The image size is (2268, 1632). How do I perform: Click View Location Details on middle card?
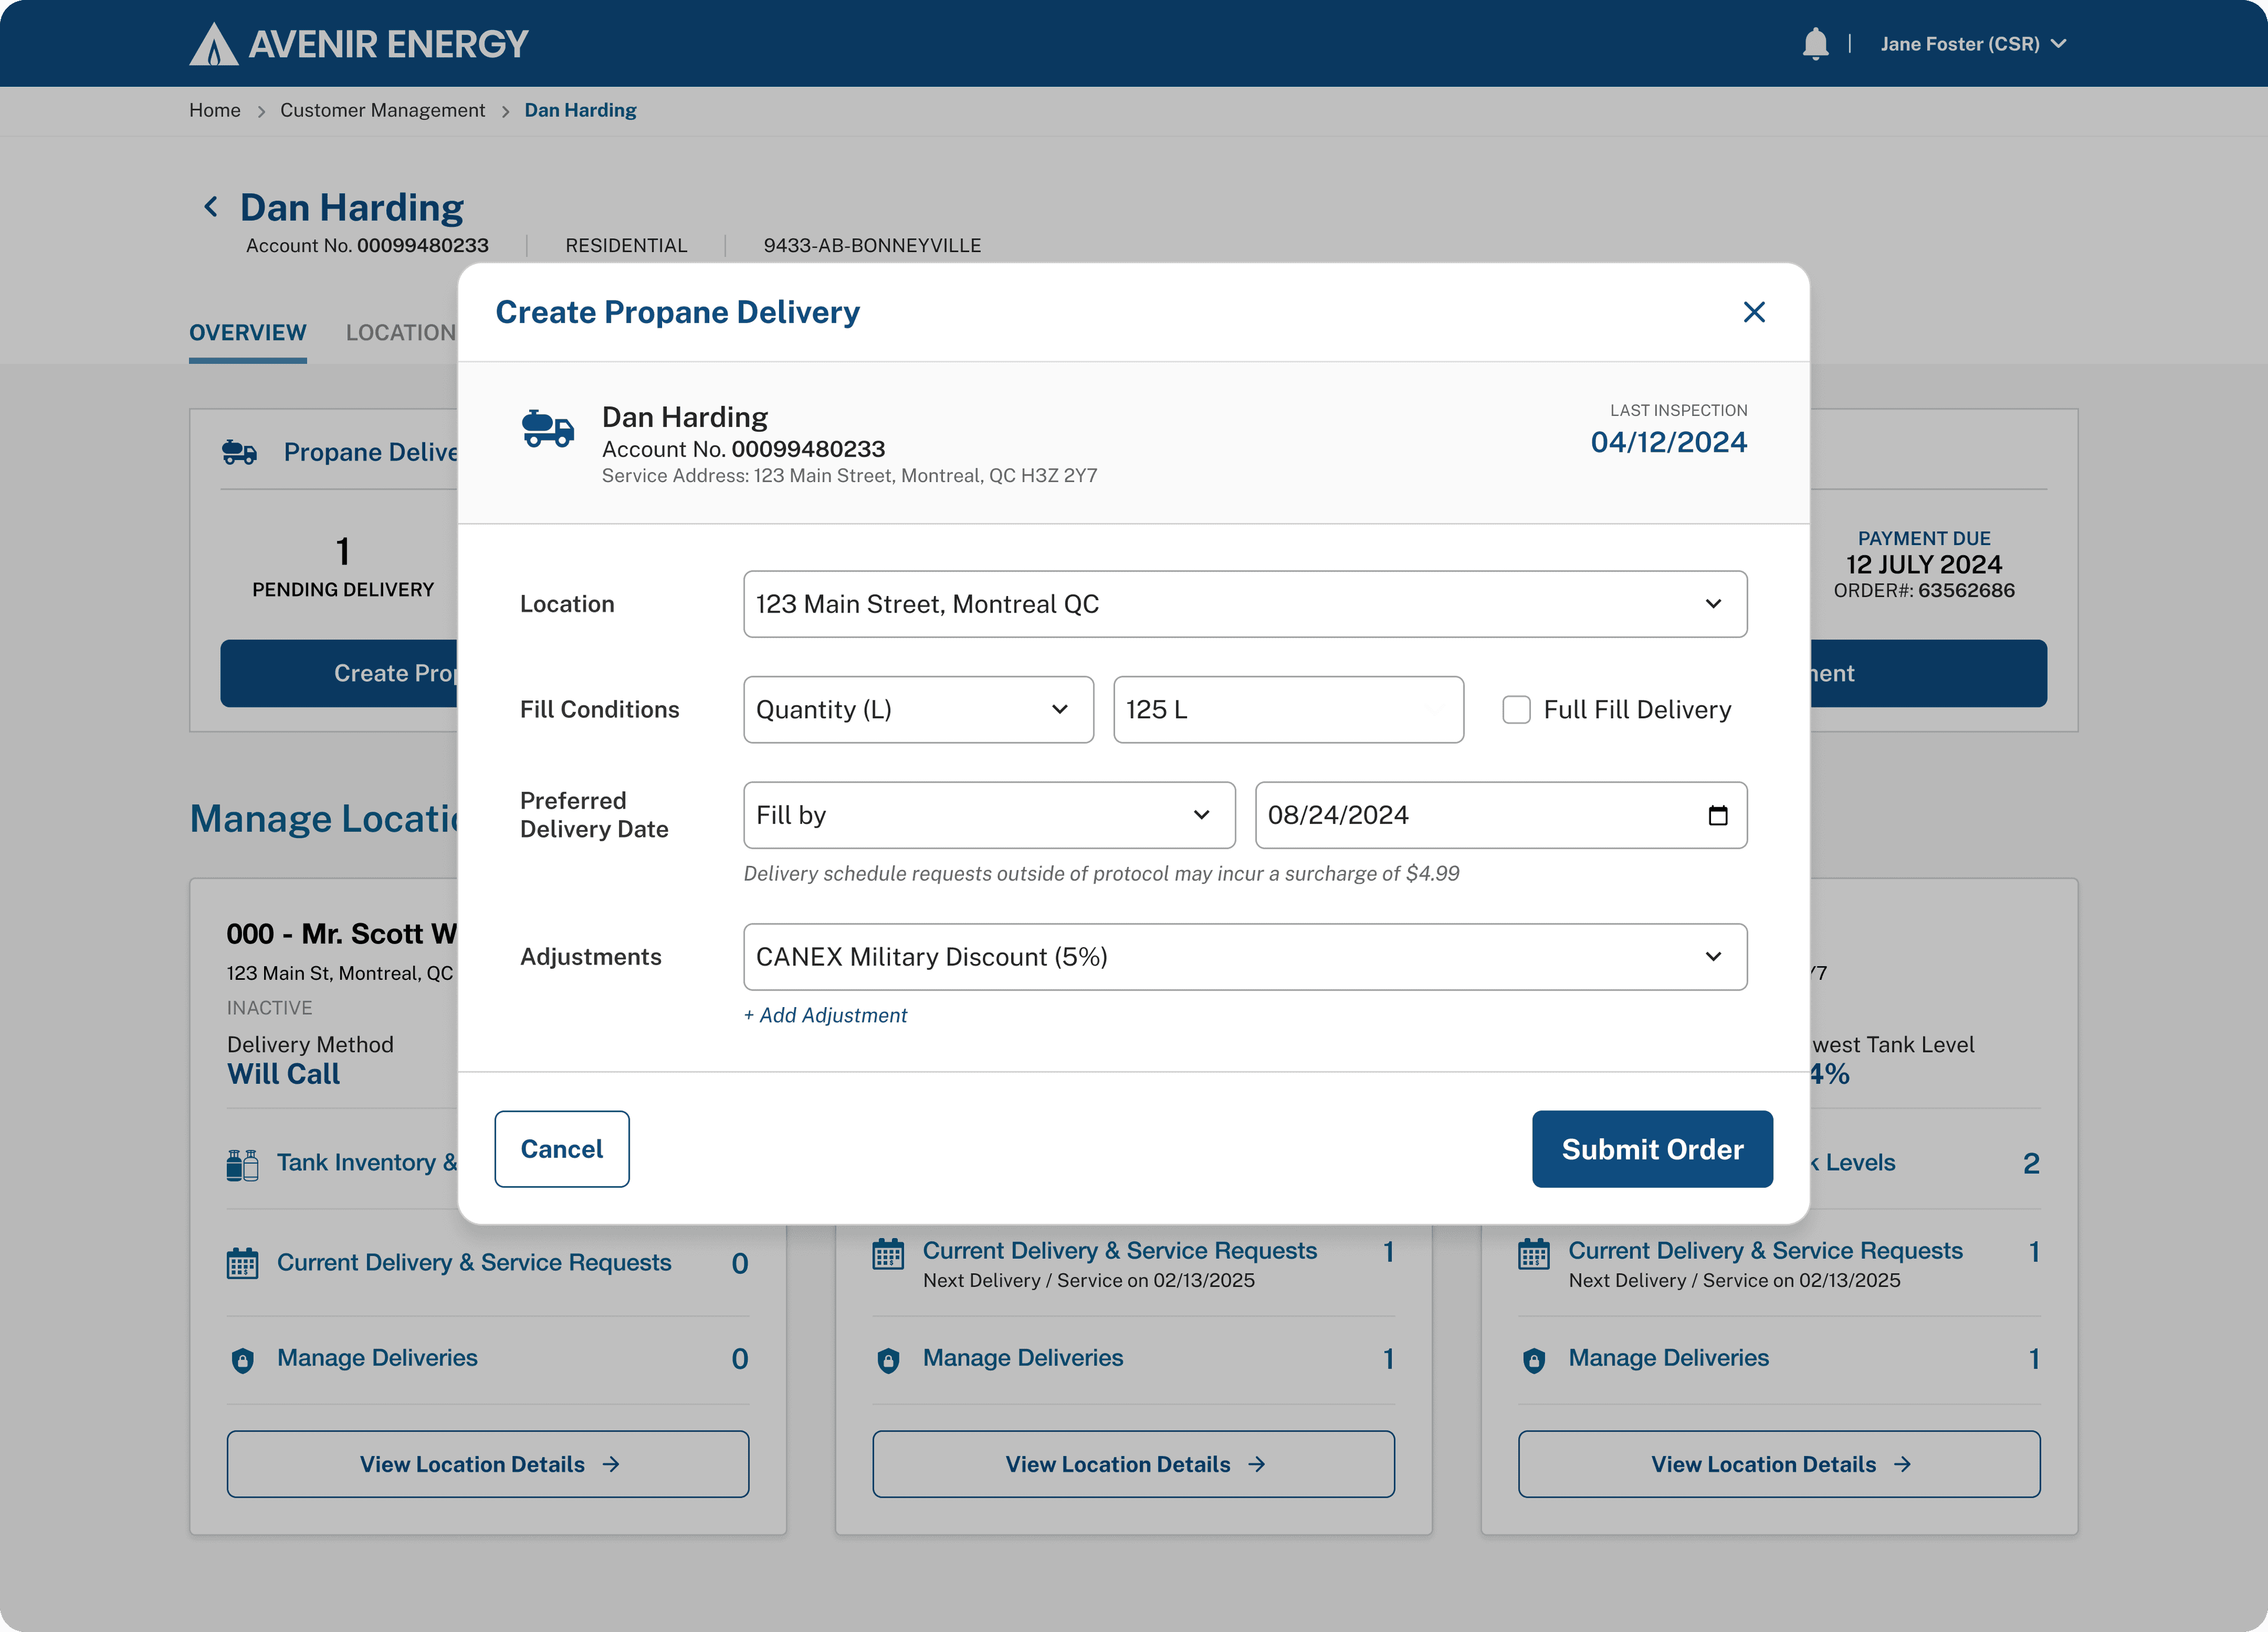coord(1133,1464)
